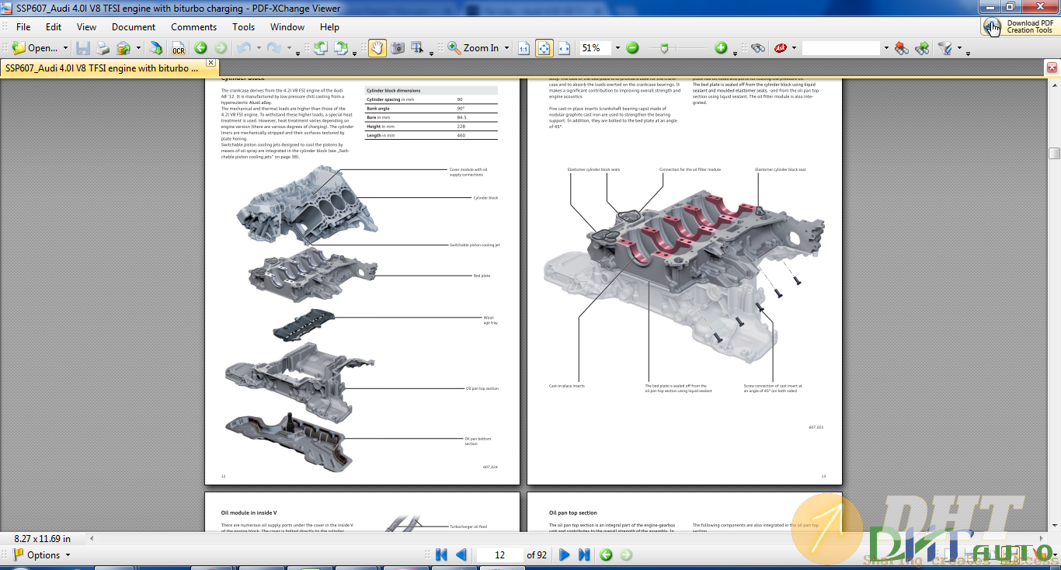1061x570 pixels.
Task: Open the Help menu
Action: tap(329, 26)
